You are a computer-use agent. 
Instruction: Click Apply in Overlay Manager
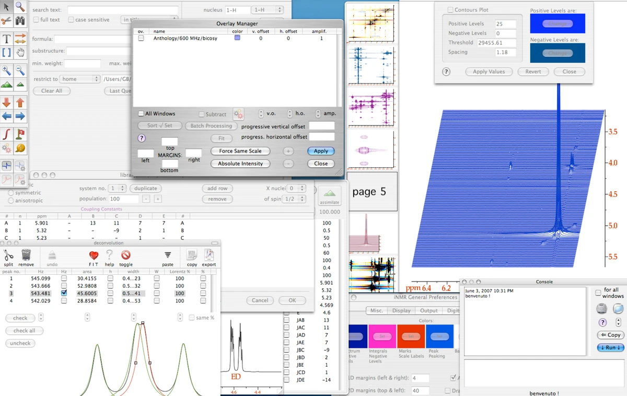[321, 151]
